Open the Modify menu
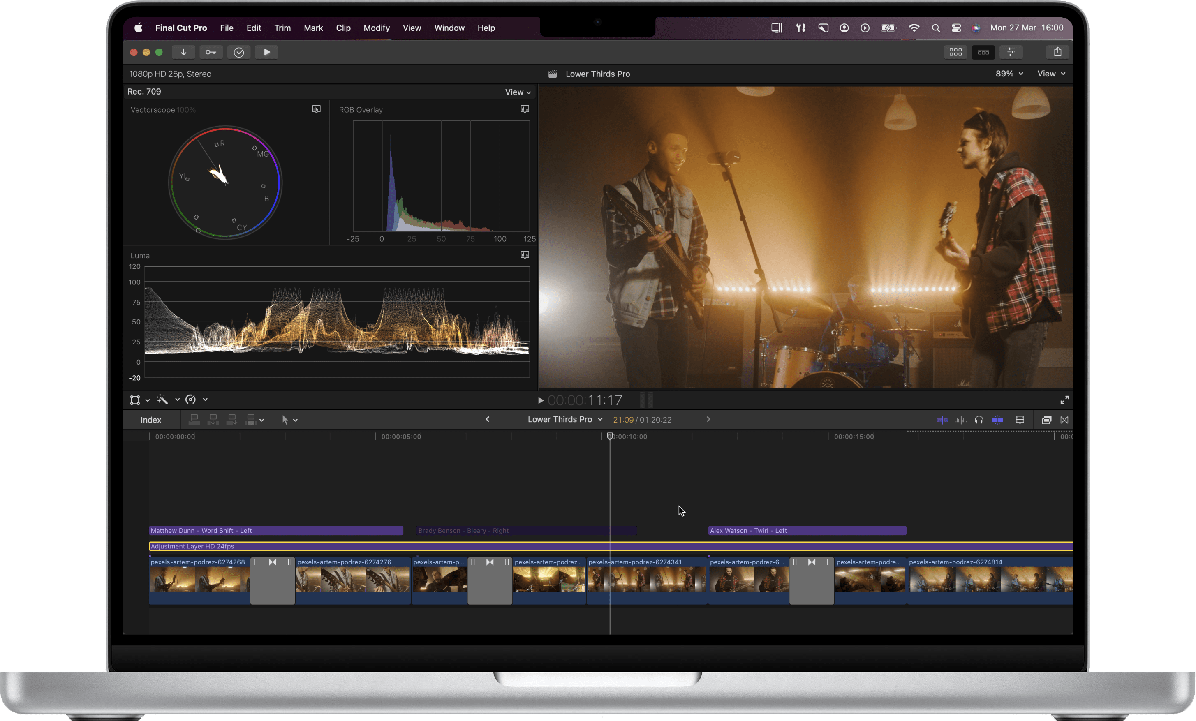This screenshot has width=1196, height=721. 376,28
